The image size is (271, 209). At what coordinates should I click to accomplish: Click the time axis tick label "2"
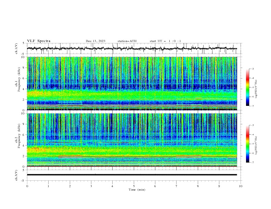click(70, 186)
